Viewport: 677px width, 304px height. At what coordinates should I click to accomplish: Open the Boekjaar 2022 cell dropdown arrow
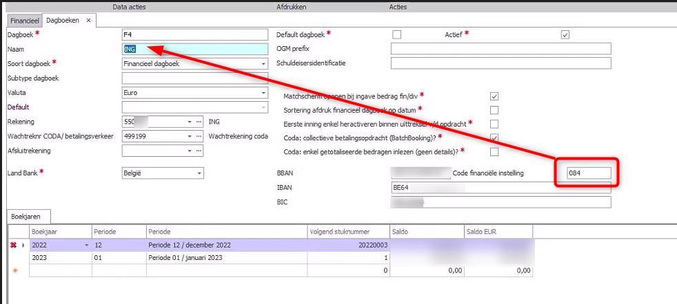pos(87,245)
